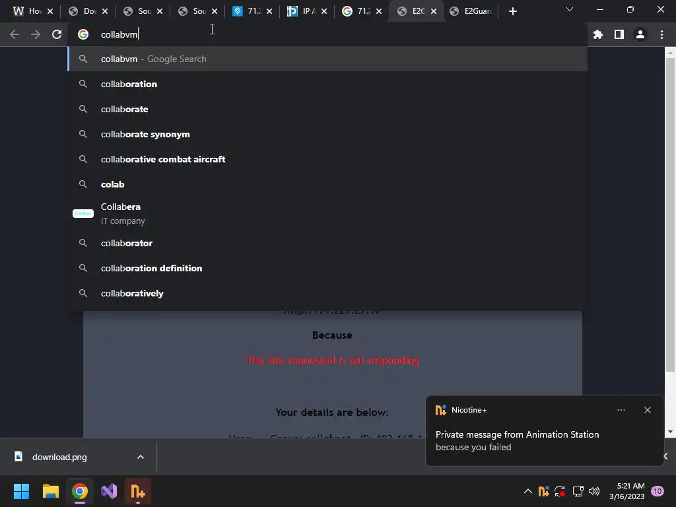Click the page vertical scrollbar
676x507 pixels.
point(670,216)
